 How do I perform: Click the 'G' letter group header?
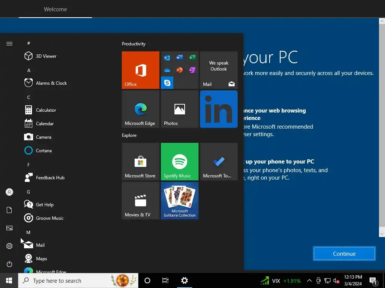[x=29, y=192]
